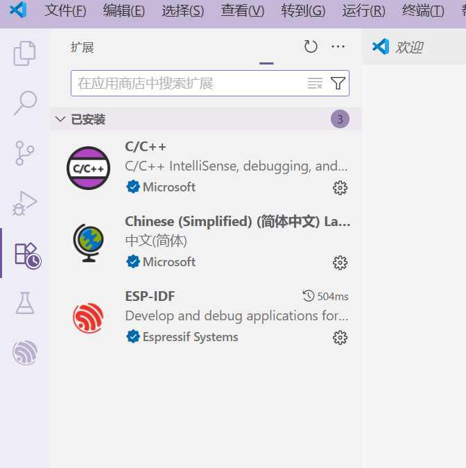Select the Chinese (Simplified) language pack title
This screenshot has width=466, height=468.
238,221
